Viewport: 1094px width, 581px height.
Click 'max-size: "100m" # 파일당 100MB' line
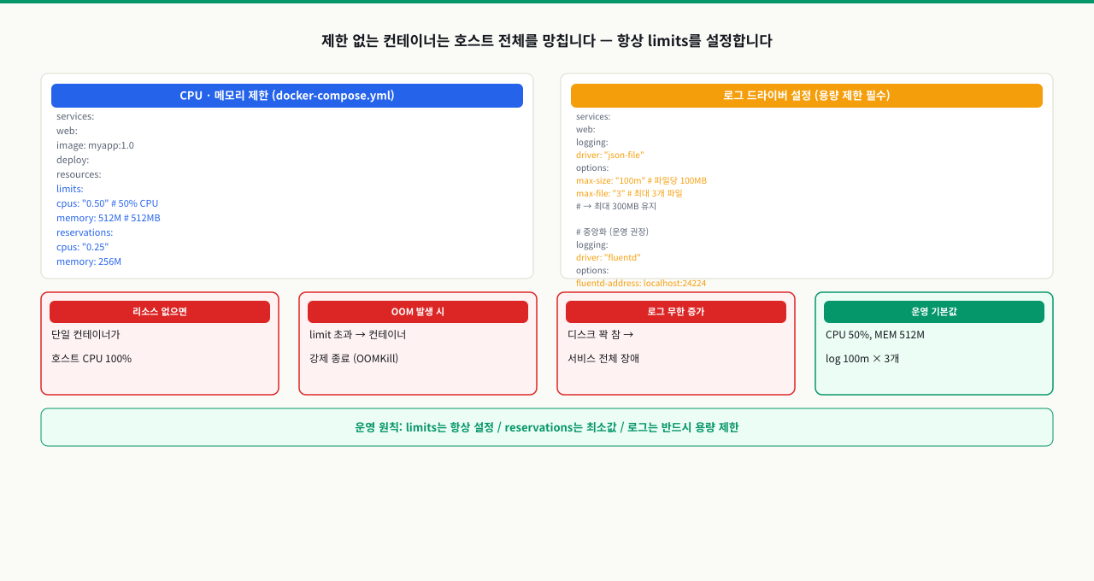click(641, 180)
